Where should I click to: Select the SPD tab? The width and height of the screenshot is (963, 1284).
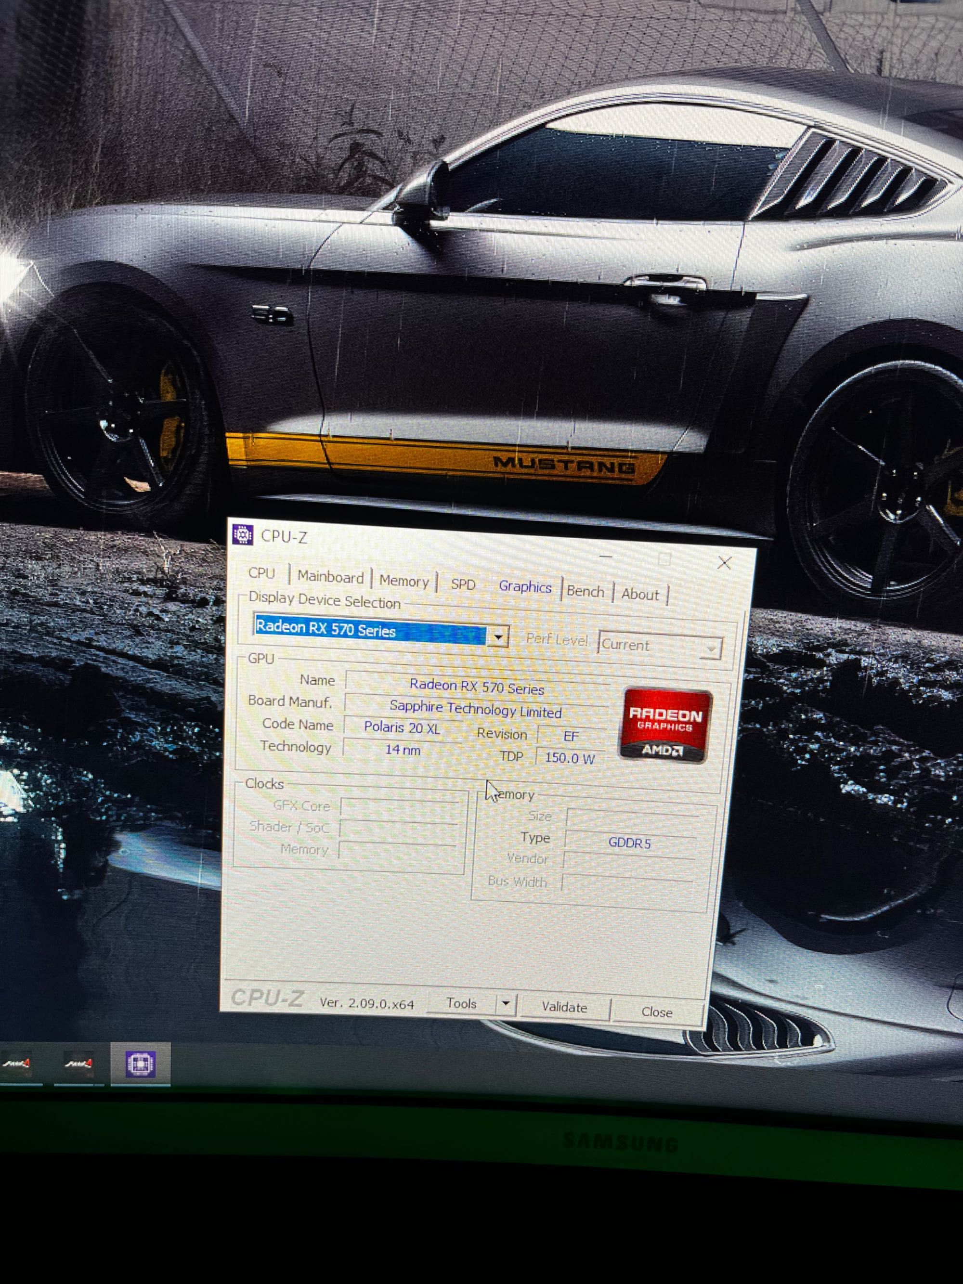click(463, 584)
